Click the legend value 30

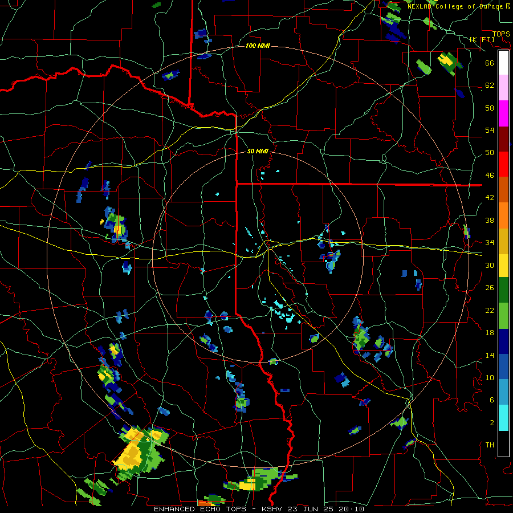point(490,265)
